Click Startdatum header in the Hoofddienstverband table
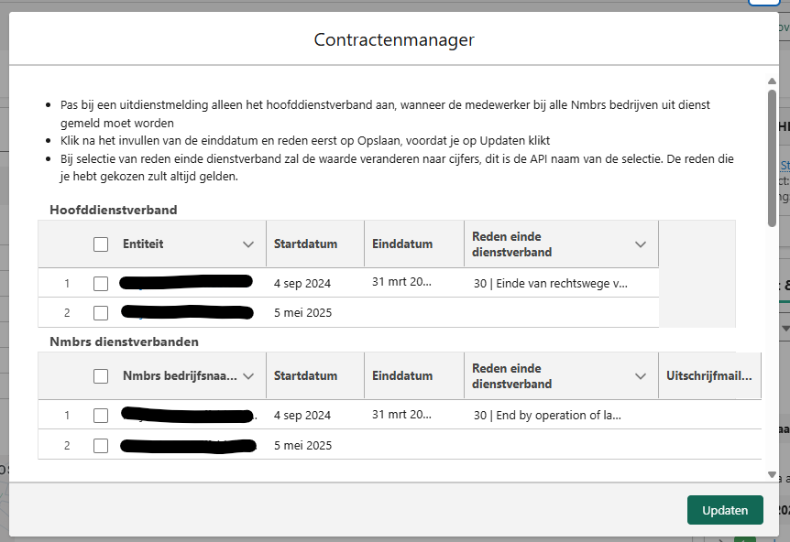790x542 pixels. click(x=306, y=244)
